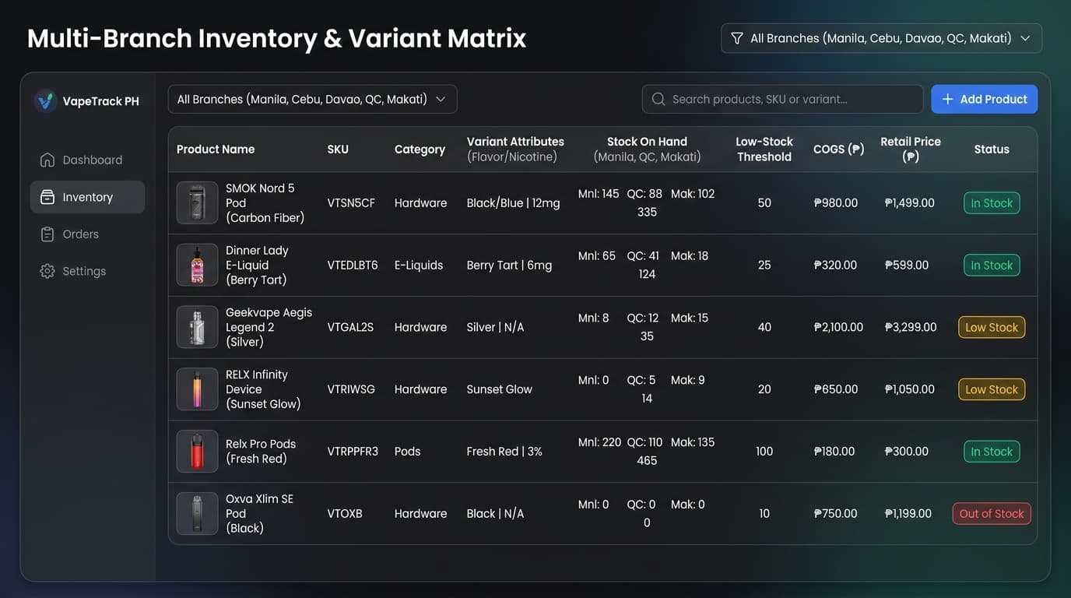This screenshot has height=598, width=1071.
Task: Click the Inventory box icon in sidebar
Action: [x=47, y=197]
